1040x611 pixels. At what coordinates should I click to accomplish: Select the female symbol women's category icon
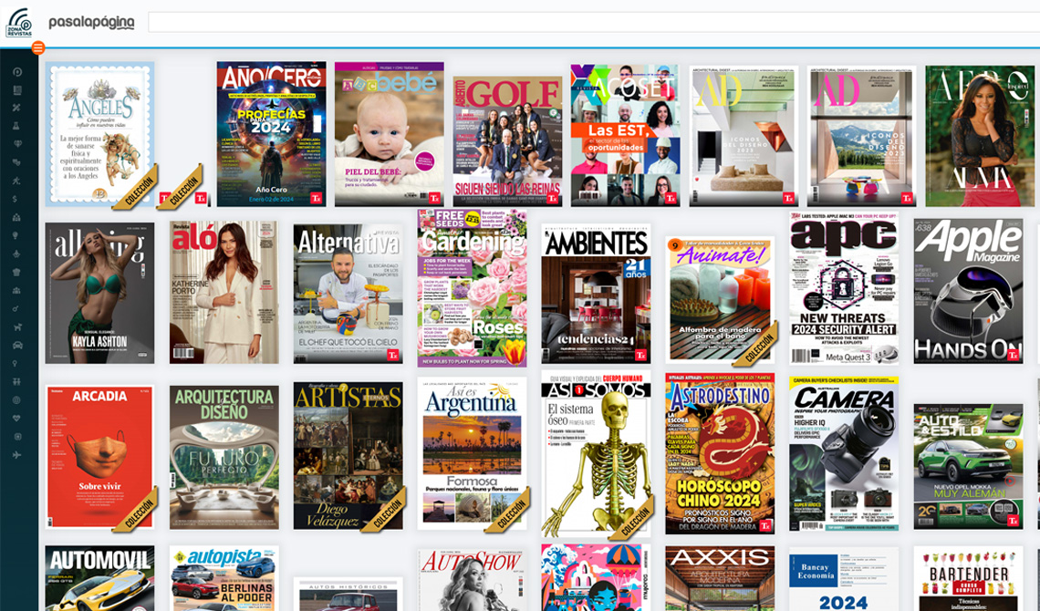click(16, 364)
